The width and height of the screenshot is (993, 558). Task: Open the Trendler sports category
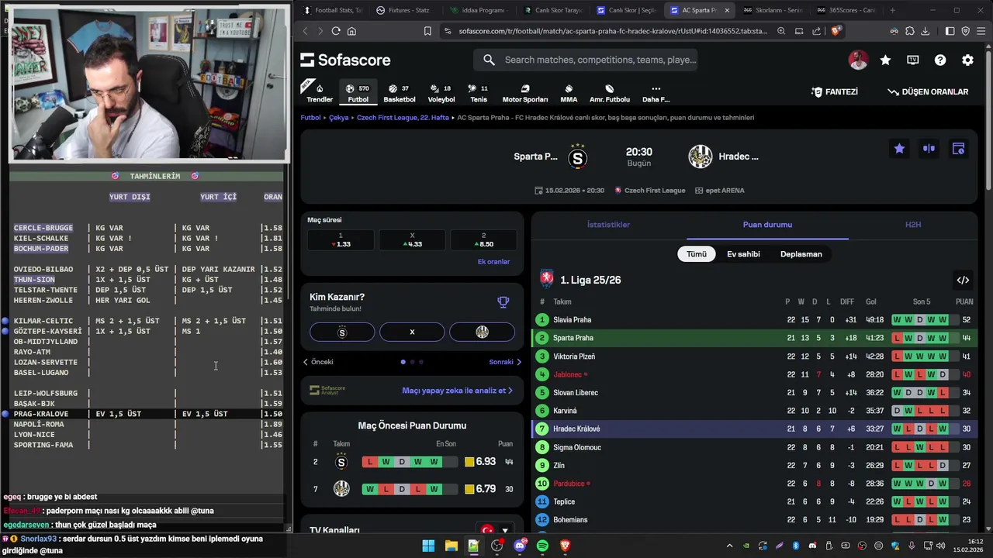(x=320, y=93)
